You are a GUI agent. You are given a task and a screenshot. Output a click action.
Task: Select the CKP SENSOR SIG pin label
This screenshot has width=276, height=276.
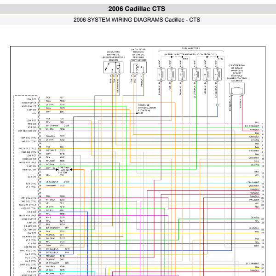[x=27, y=131]
